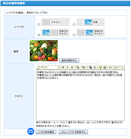131x139 pixels.
Task: Select the 写真 only layout radio button
Action: tap(74, 25)
